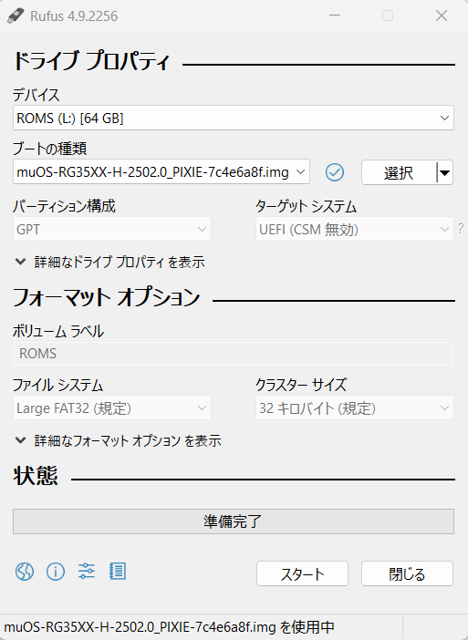Click the Rufus USB drive title icon
The height and width of the screenshot is (640, 468).
click(x=16, y=15)
